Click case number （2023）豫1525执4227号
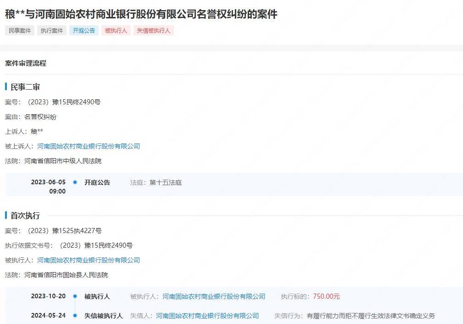The image size is (463, 324). [63, 231]
